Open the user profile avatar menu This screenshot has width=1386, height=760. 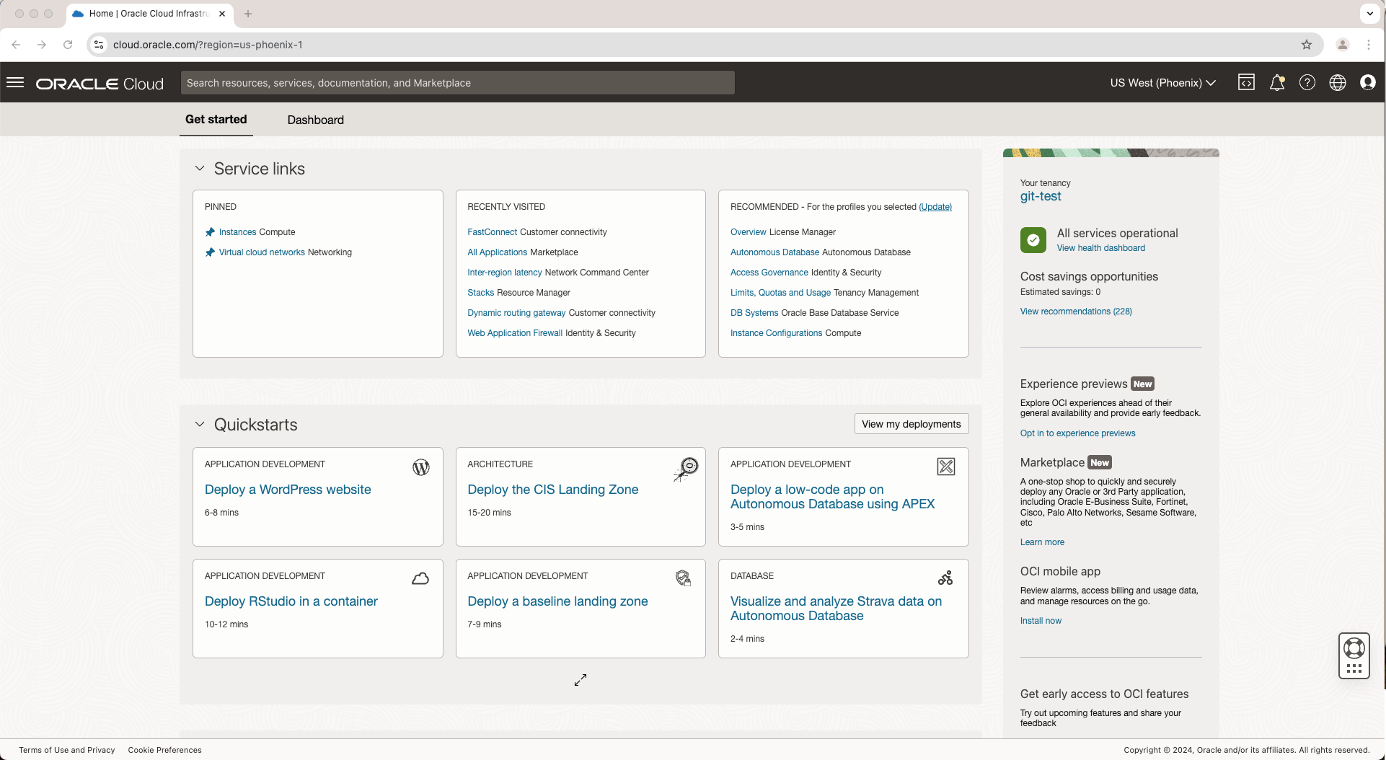pyautogui.click(x=1367, y=83)
